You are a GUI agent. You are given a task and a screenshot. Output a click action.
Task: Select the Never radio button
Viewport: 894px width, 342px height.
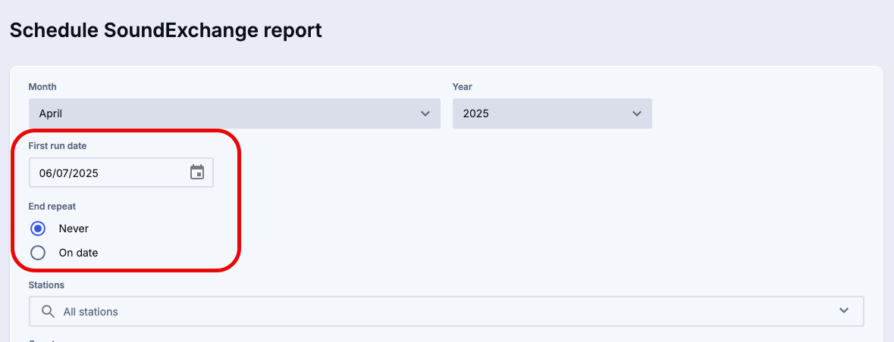pyautogui.click(x=38, y=229)
